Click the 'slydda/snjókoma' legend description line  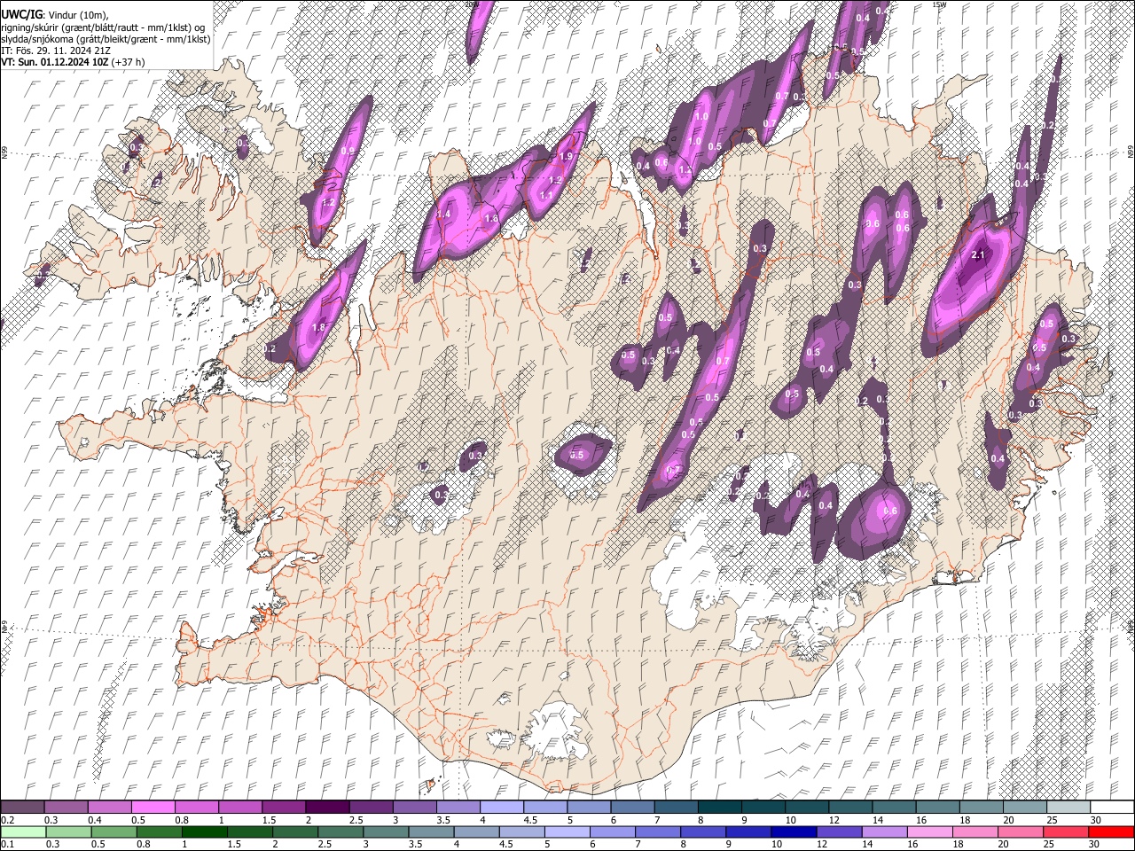106,39
